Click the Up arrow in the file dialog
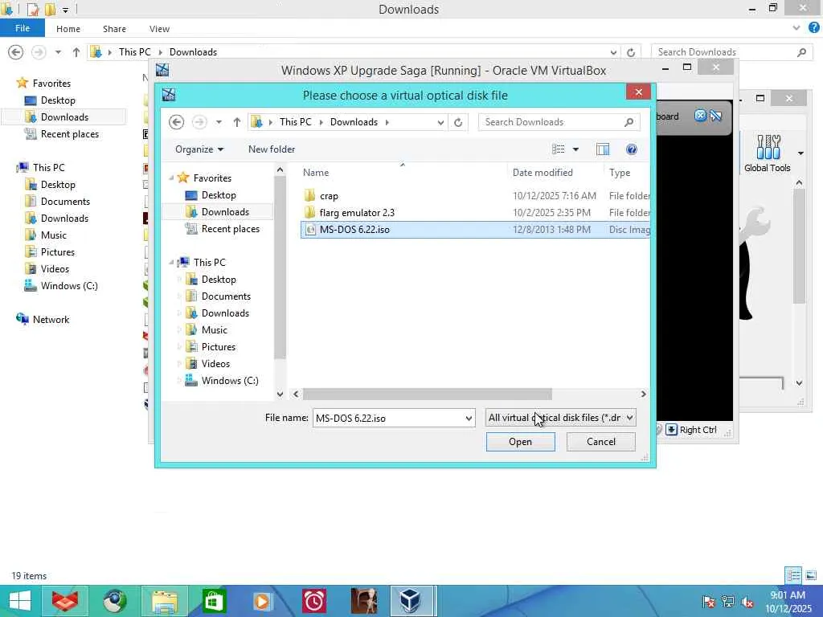The image size is (823, 617). (237, 122)
